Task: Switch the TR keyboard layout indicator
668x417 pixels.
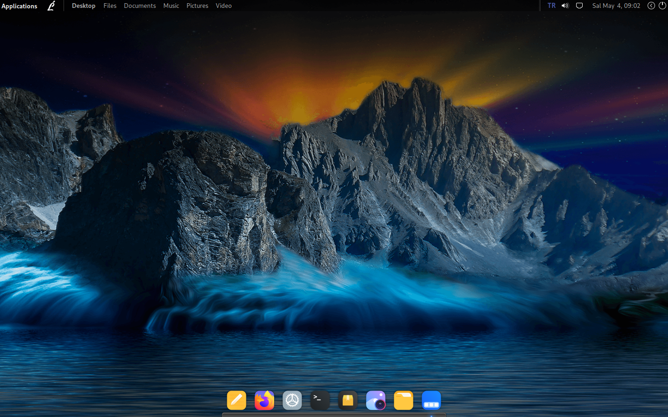Action: click(x=552, y=6)
